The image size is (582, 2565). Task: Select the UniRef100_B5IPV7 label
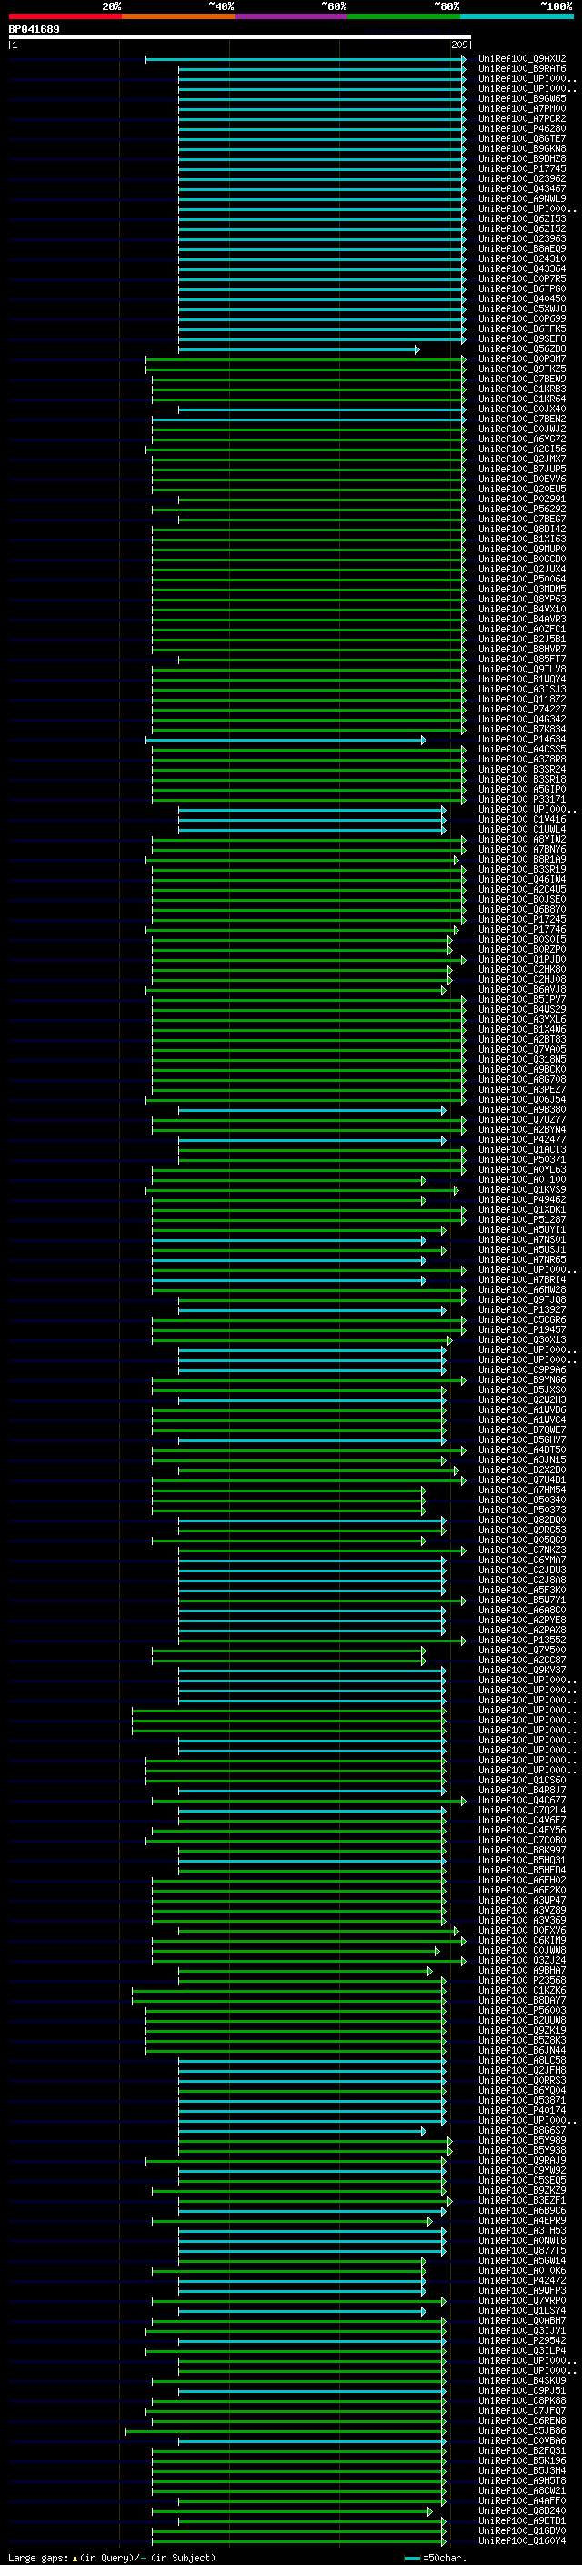[x=522, y=999]
